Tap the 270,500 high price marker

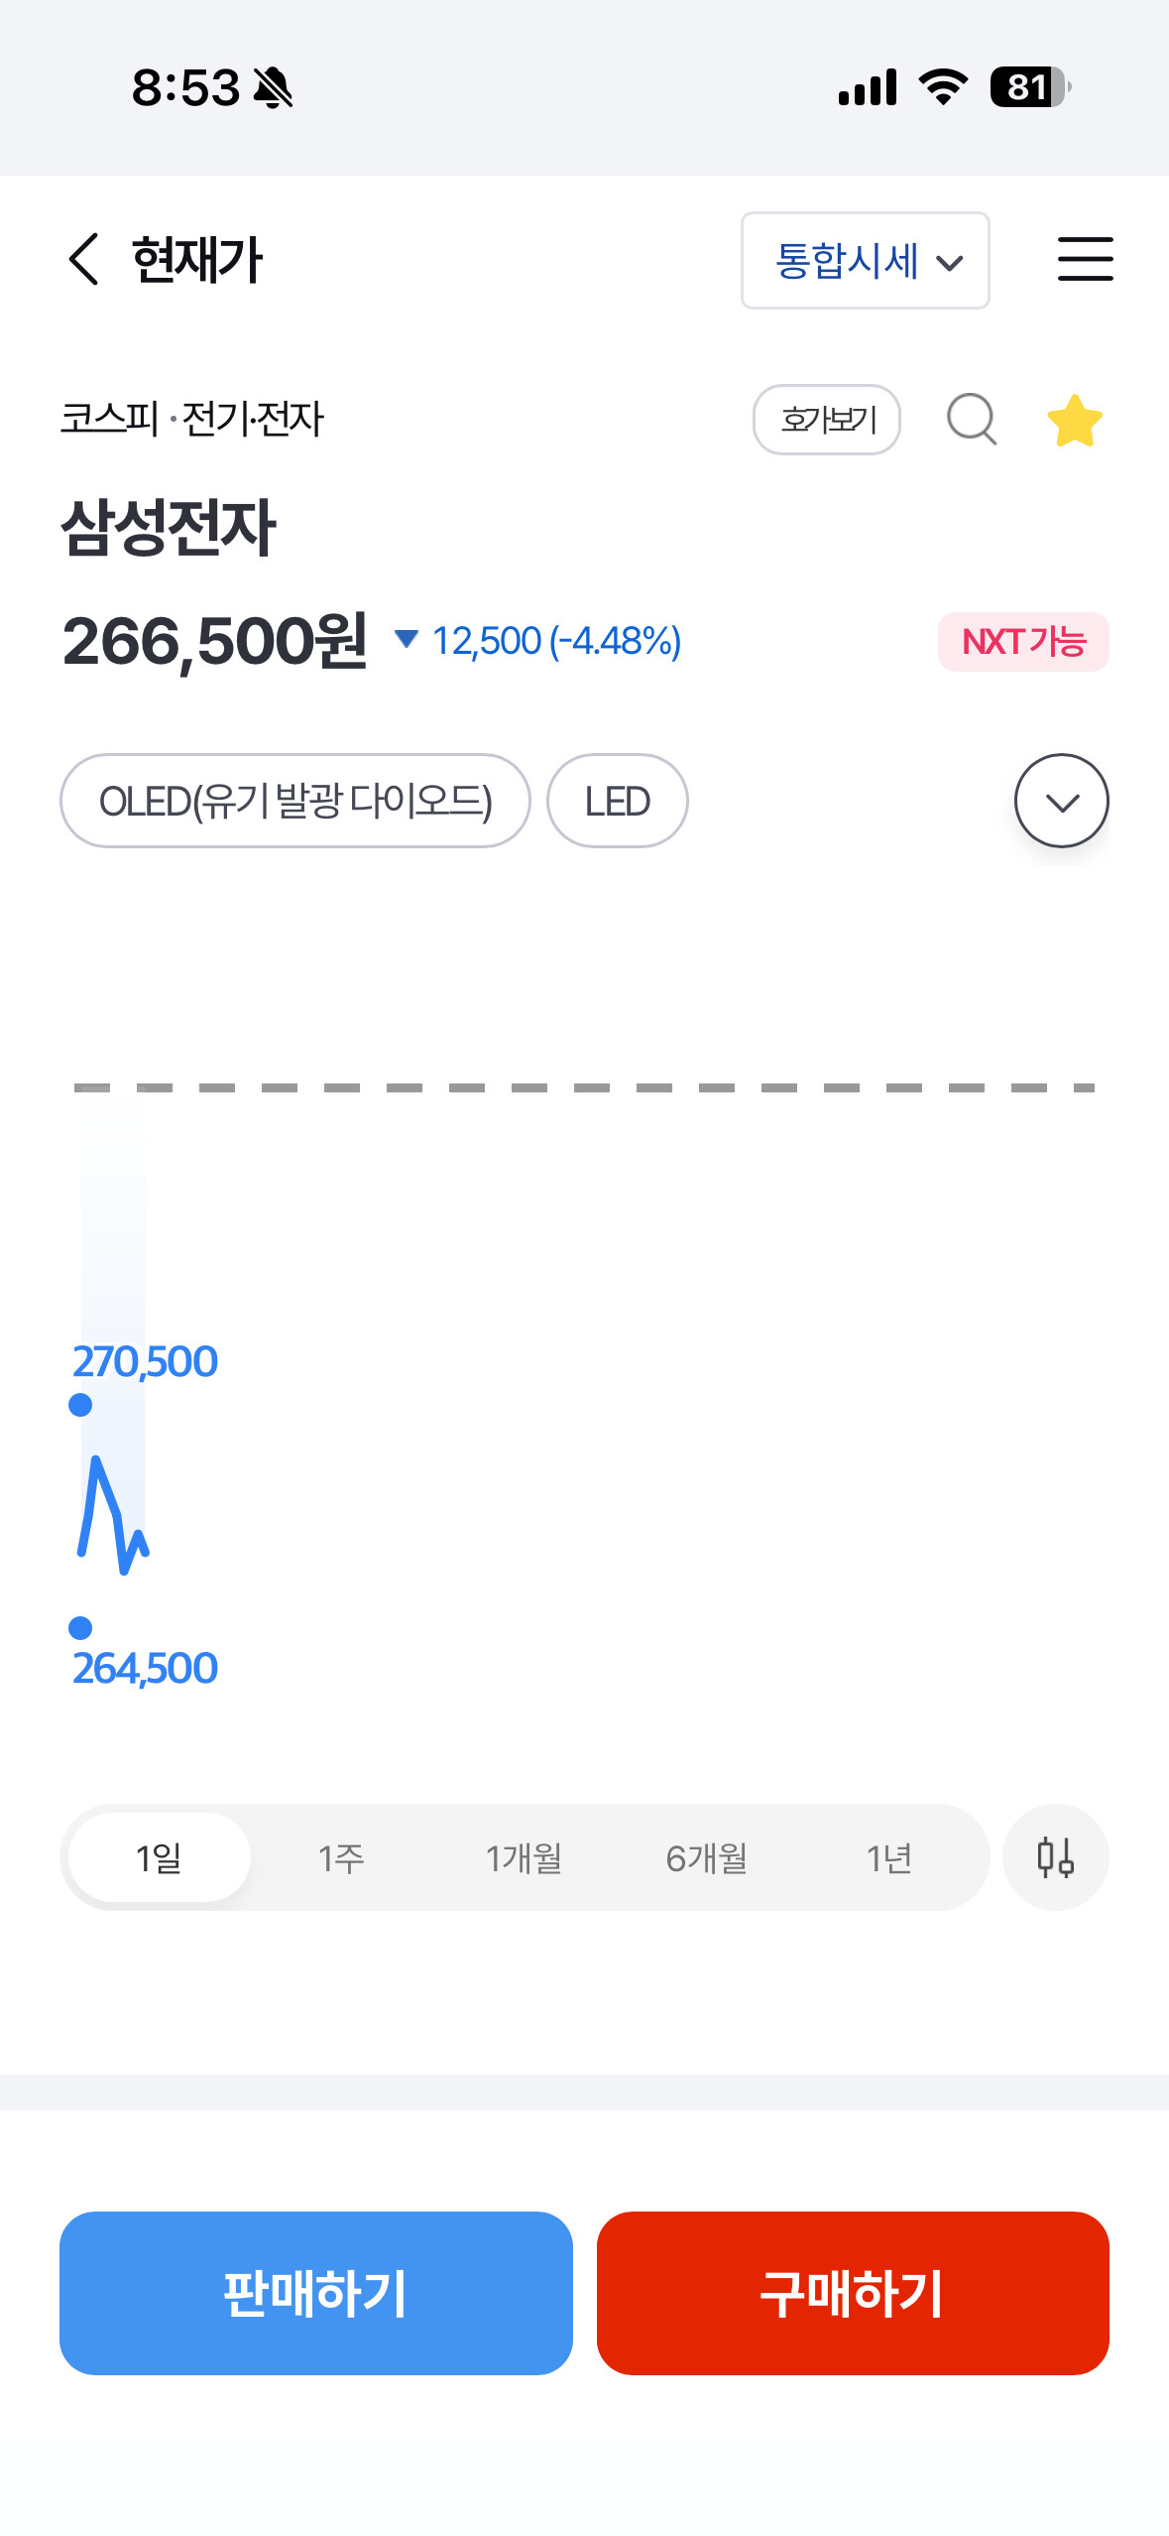tap(145, 1361)
